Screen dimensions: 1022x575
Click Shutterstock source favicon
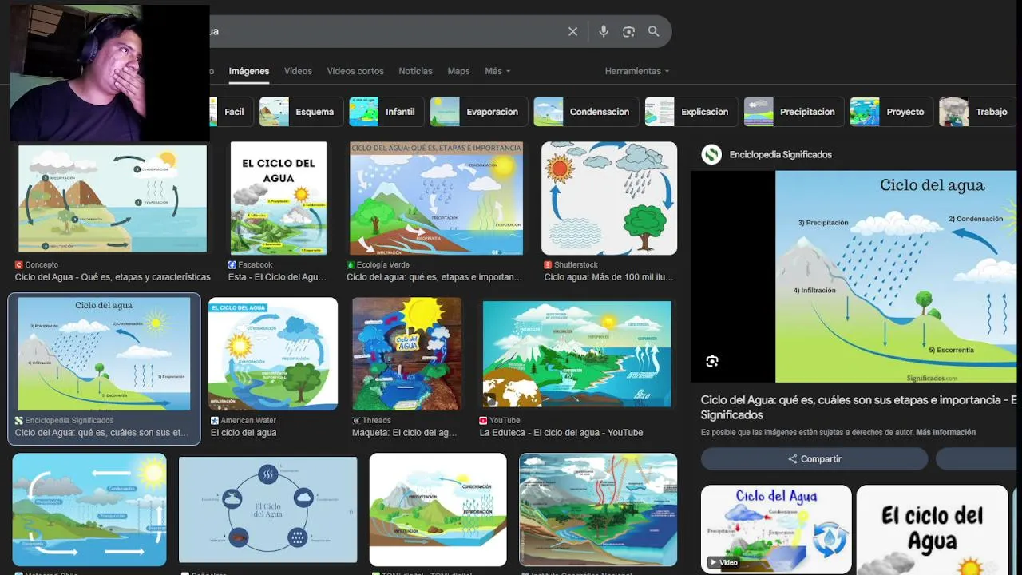click(x=548, y=264)
